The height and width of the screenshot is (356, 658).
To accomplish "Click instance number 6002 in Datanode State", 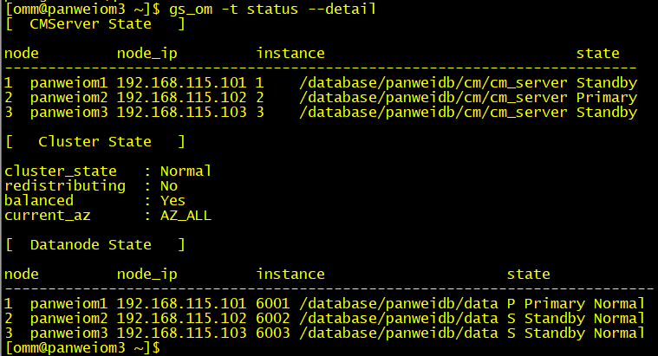I will click(x=272, y=319).
